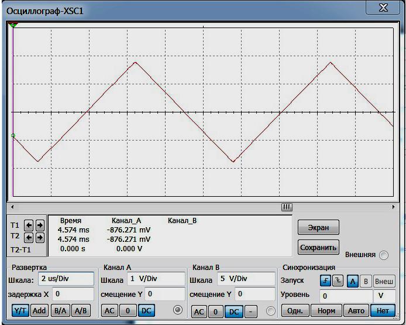Image resolution: width=406 pixels, height=325 pixels.
Task: Click the right arrow of the horizontal scrollbar
Action: click(393, 207)
